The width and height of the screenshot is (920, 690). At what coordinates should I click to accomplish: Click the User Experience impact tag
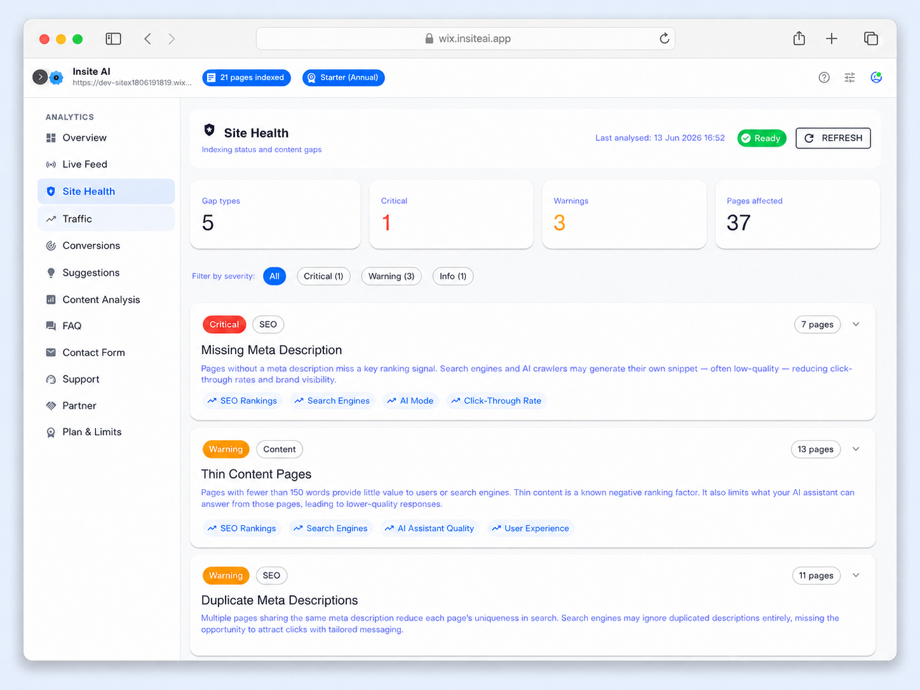pyautogui.click(x=531, y=529)
